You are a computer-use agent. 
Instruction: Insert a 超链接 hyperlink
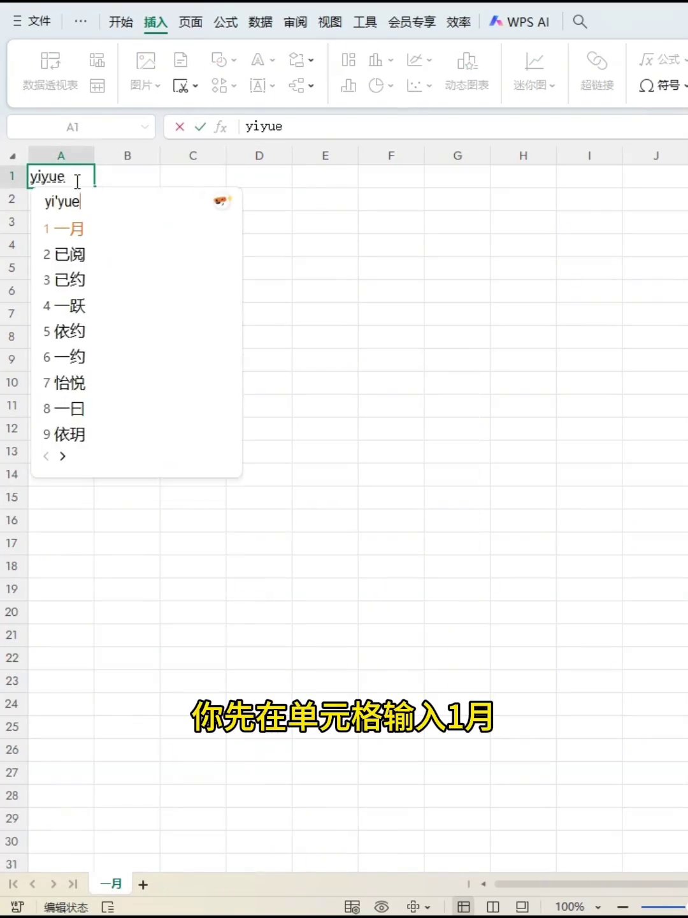point(597,71)
